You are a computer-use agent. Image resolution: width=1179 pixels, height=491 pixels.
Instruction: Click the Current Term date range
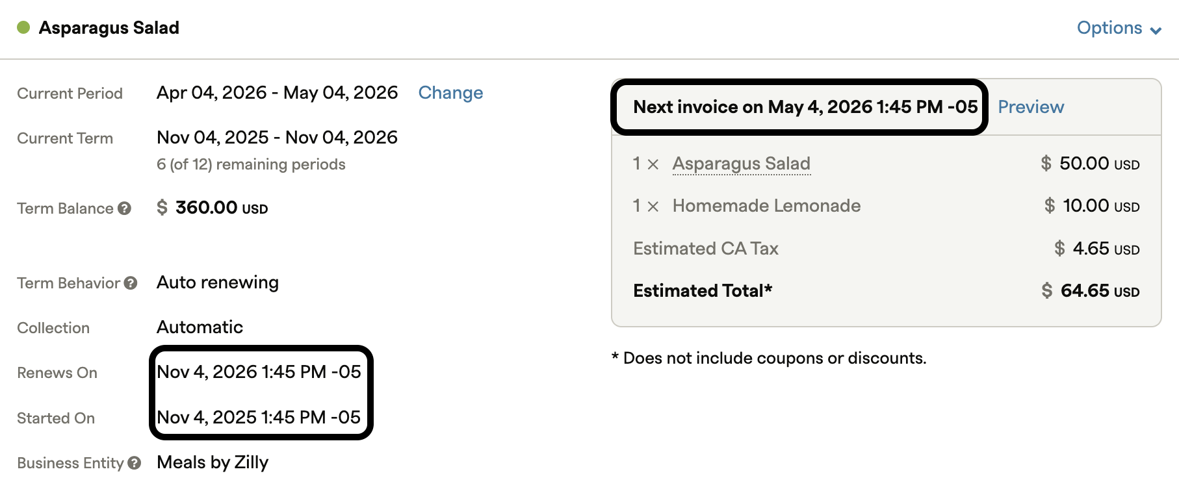pos(277,138)
